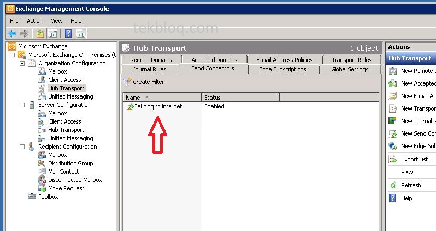Image resolution: width=436 pixels, height=231 pixels.
Task: Click the Exchange Management Console title icon
Action: (x=10, y=9)
